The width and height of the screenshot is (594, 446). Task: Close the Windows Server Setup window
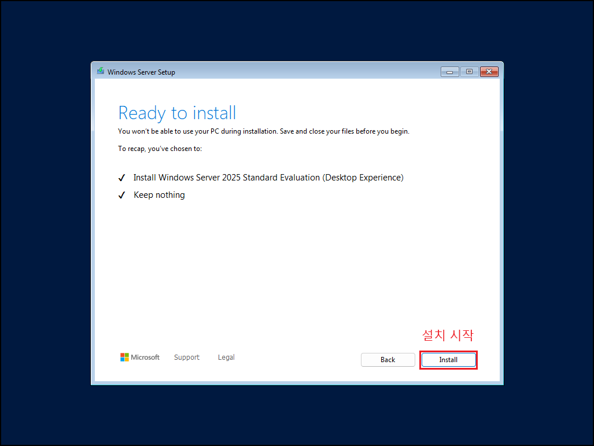(489, 72)
